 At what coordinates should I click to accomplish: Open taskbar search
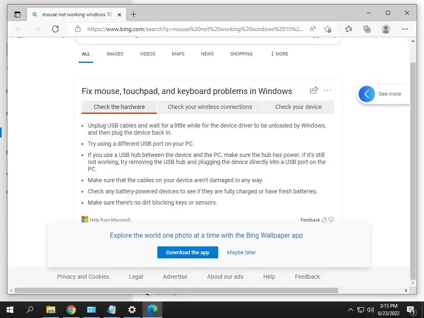coord(30,310)
